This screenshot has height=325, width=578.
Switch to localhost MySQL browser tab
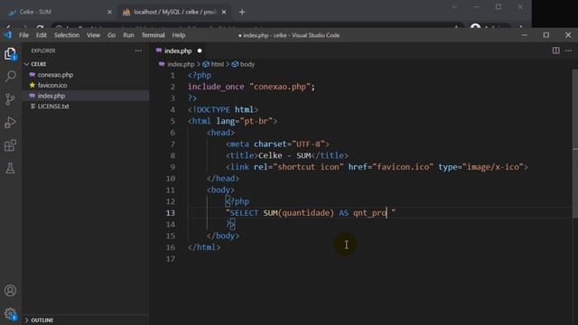174,12
